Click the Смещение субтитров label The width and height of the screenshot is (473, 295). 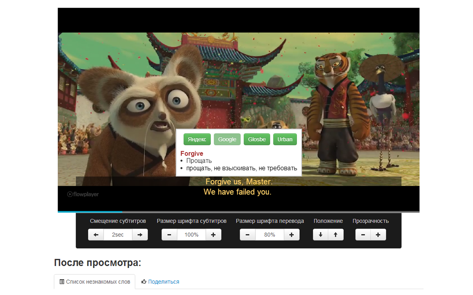[118, 221]
